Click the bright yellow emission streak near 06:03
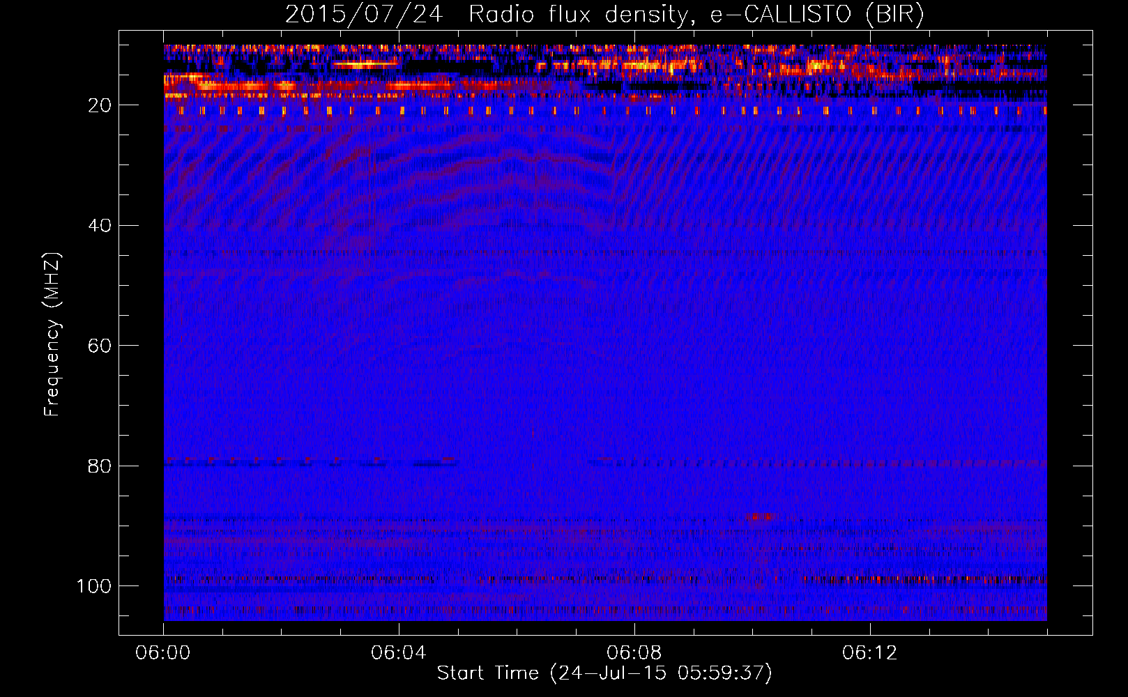The image size is (1128, 697). (365, 64)
